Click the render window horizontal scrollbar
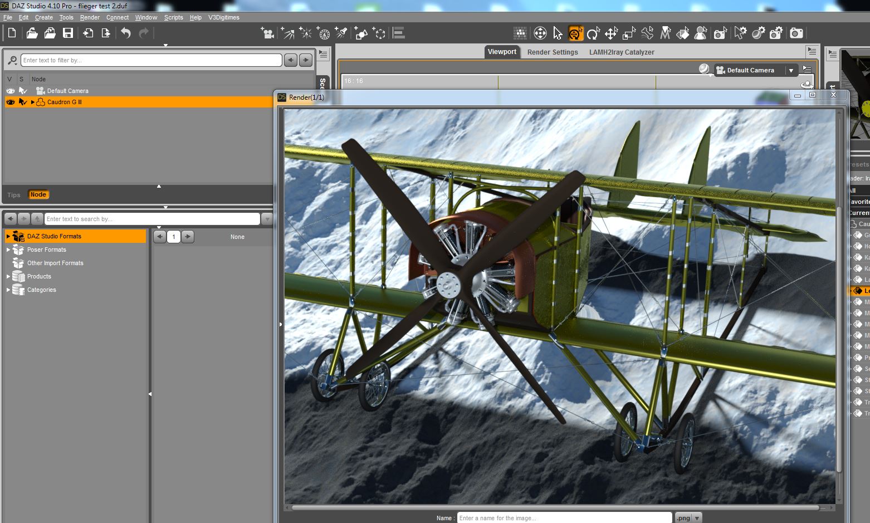870x523 pixels. (x=555, y=508)
